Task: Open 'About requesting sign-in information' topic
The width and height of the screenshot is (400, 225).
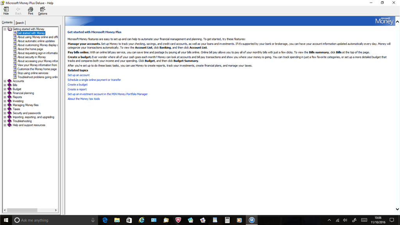Action: point(37,53)
